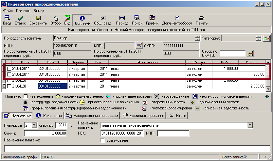This screenshot has width=273, height=161.
Task: Expand the Платеж за quarter dropdown
Action: point(34,125)
